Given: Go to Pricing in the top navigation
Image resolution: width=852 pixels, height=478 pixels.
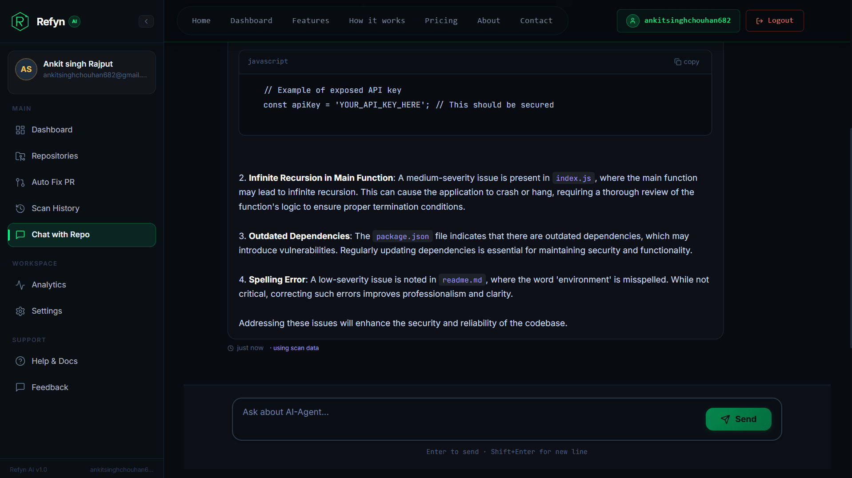Looking at the screenshot, I should [x=441, y=20].
